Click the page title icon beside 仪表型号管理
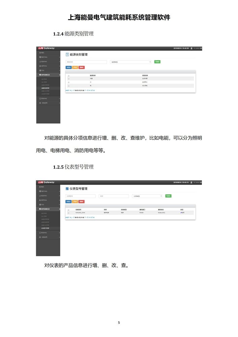The image size is (238, 337). [x=67, y=189]
